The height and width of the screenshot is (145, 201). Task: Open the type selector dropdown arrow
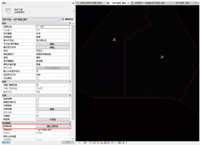73,11
